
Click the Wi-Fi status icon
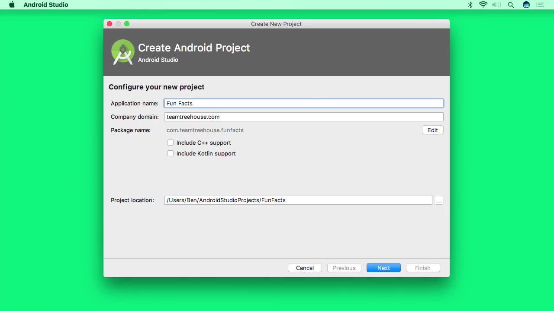(483, 5)
